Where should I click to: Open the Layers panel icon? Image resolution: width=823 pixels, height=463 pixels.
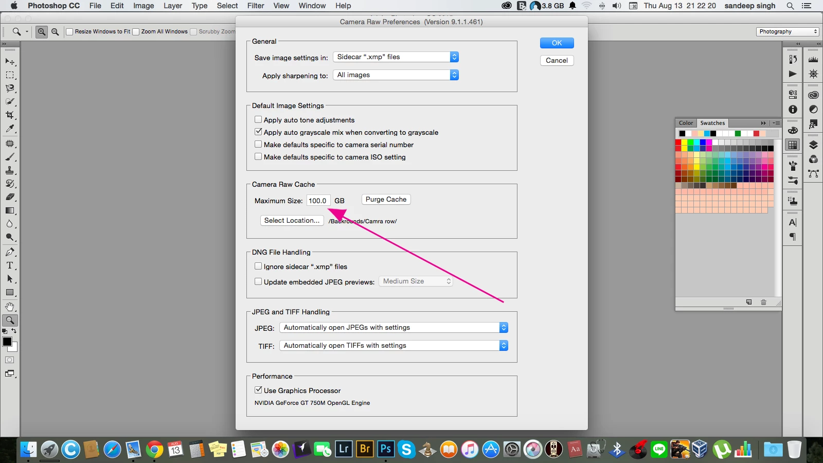tap(813, 145)
